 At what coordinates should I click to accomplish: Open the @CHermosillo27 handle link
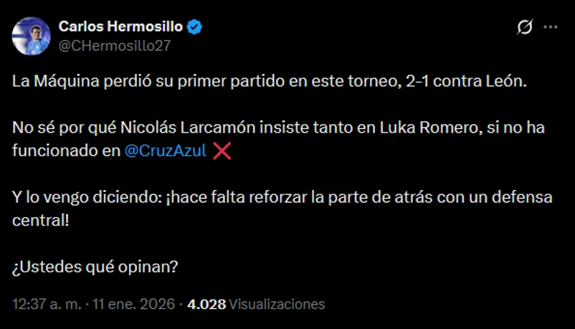(114, 46)
